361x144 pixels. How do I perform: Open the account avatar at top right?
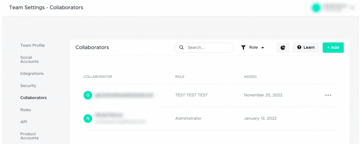click(316, 8)
